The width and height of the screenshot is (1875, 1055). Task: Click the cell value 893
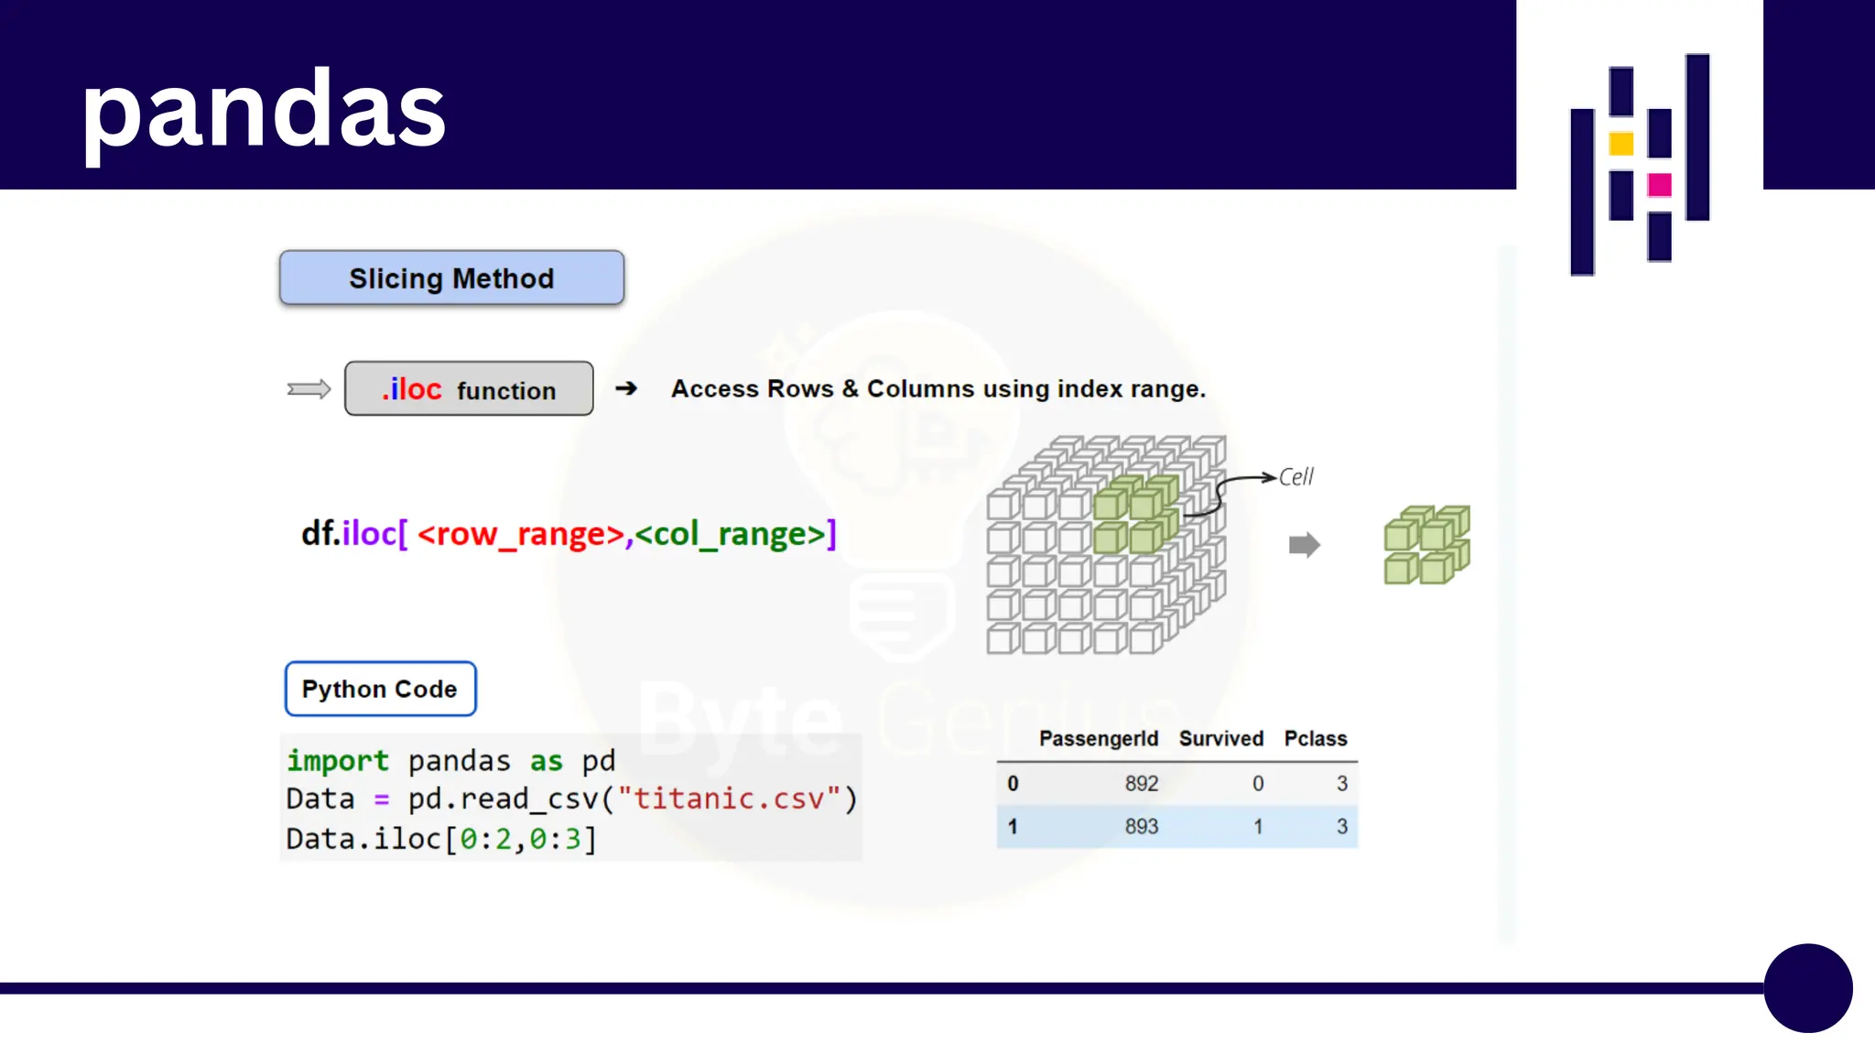[1142, 826]
